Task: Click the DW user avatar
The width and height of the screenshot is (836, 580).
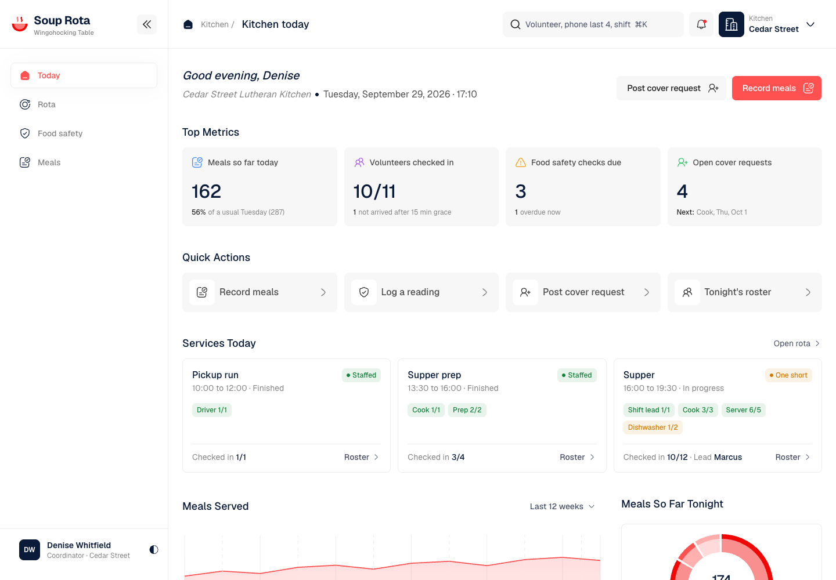Action: (x=30, y=550)
